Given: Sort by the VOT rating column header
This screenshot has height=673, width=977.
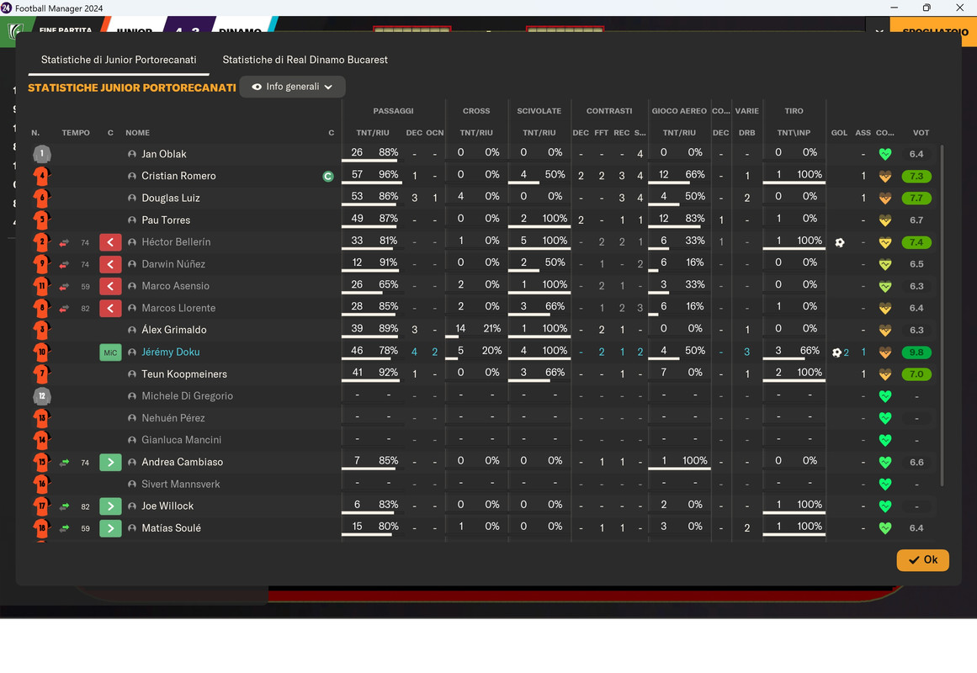Looking at the screenshot, I should [x=921, y=133].
